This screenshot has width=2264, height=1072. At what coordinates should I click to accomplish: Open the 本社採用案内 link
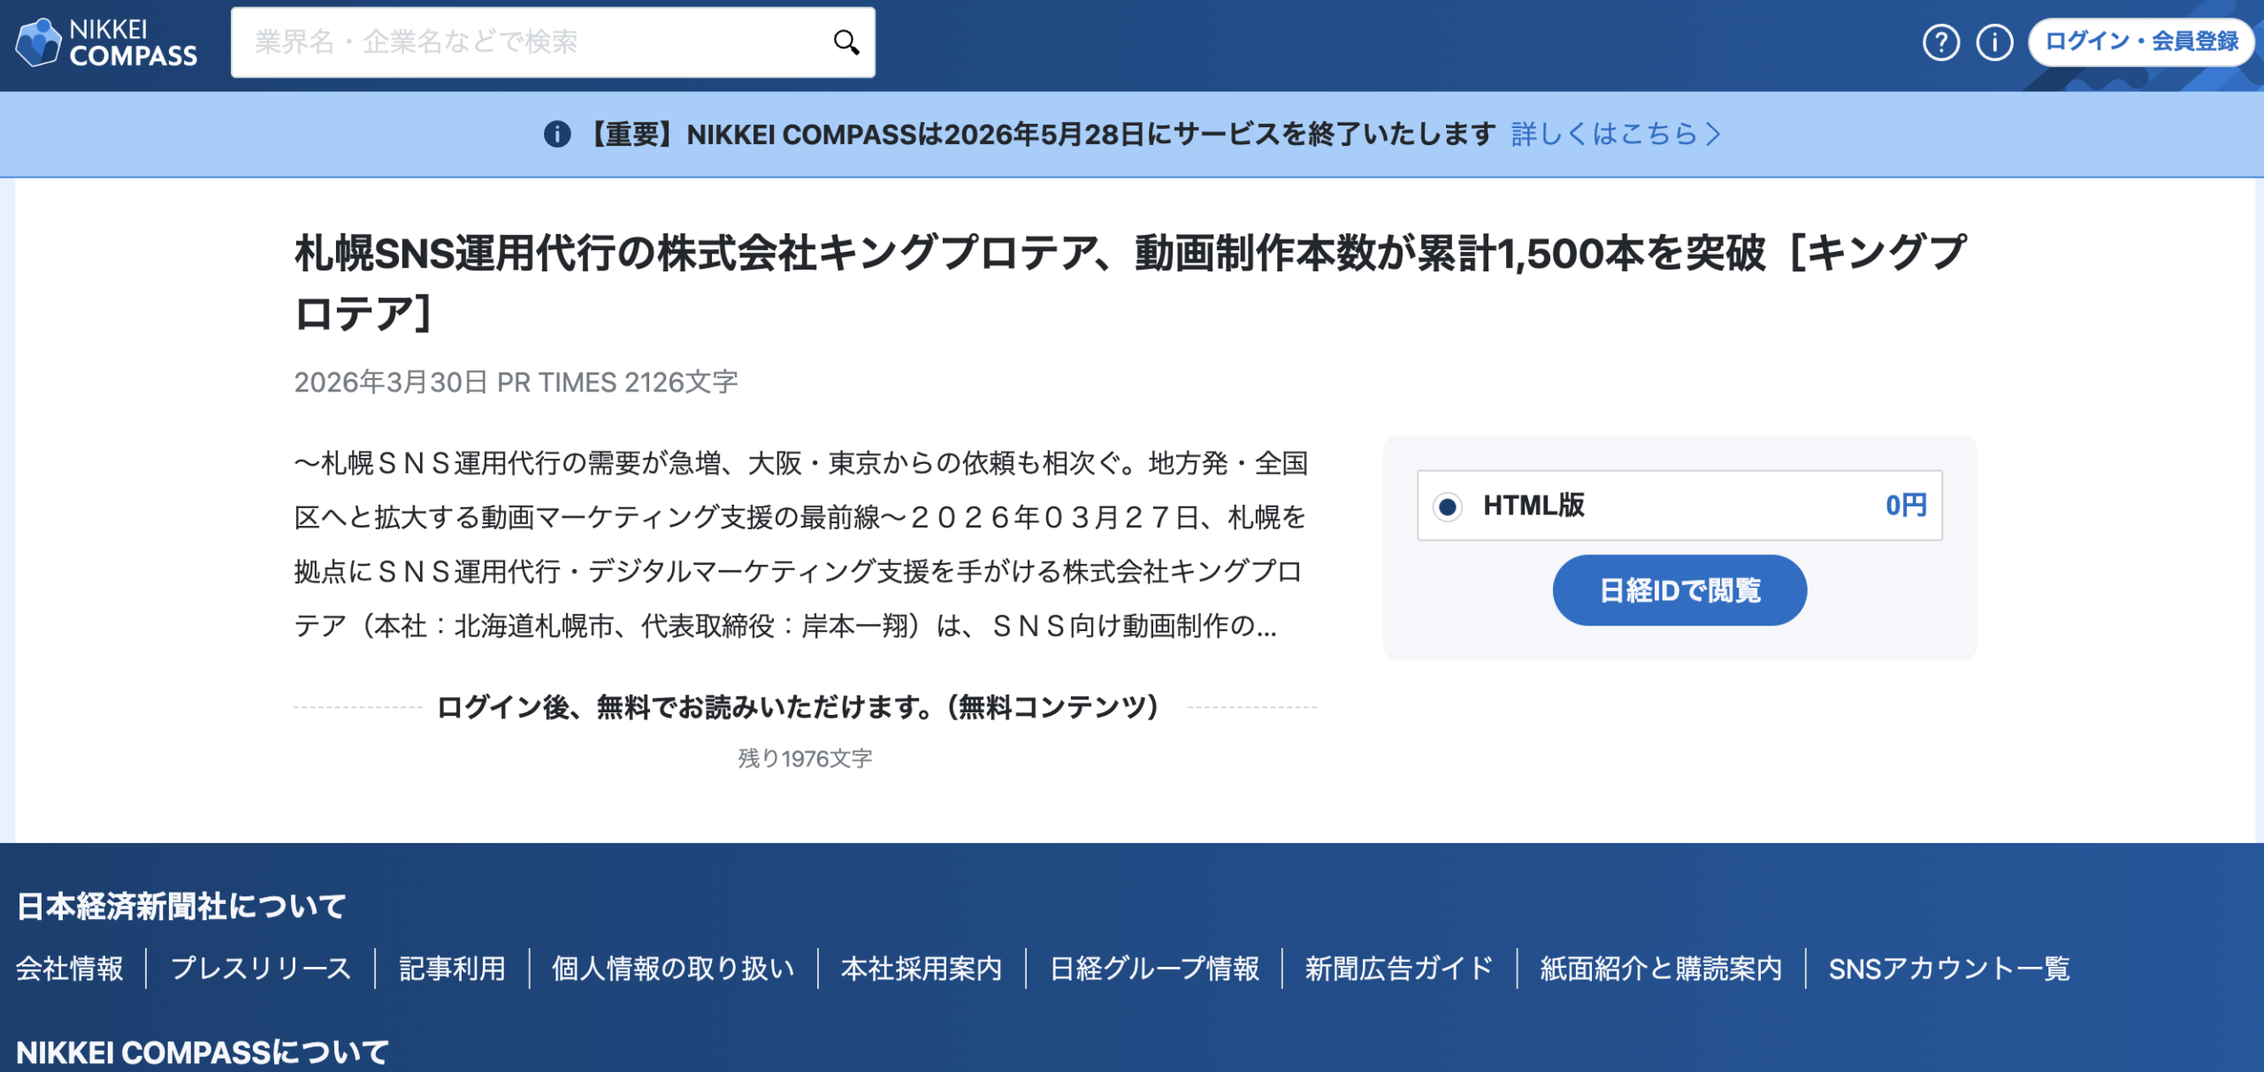pos(922,969)
